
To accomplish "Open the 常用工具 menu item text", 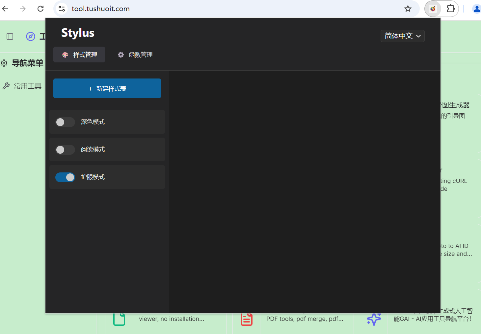I will coord(28,86).
